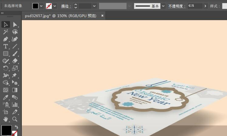
Task: Swap fill and stroke colors
Action: pos(16,127)
